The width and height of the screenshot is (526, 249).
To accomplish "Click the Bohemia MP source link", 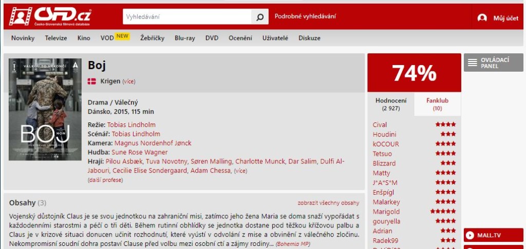I will pyautogui.click(x=293, y=244).
